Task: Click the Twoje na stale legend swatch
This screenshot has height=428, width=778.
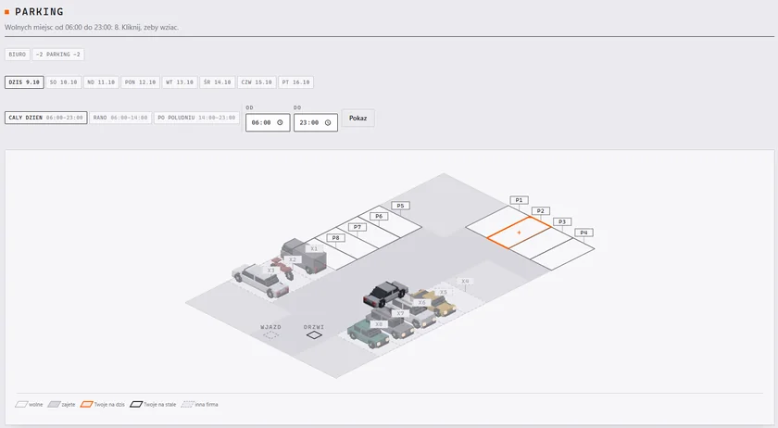Action: (x=136, y=404)
